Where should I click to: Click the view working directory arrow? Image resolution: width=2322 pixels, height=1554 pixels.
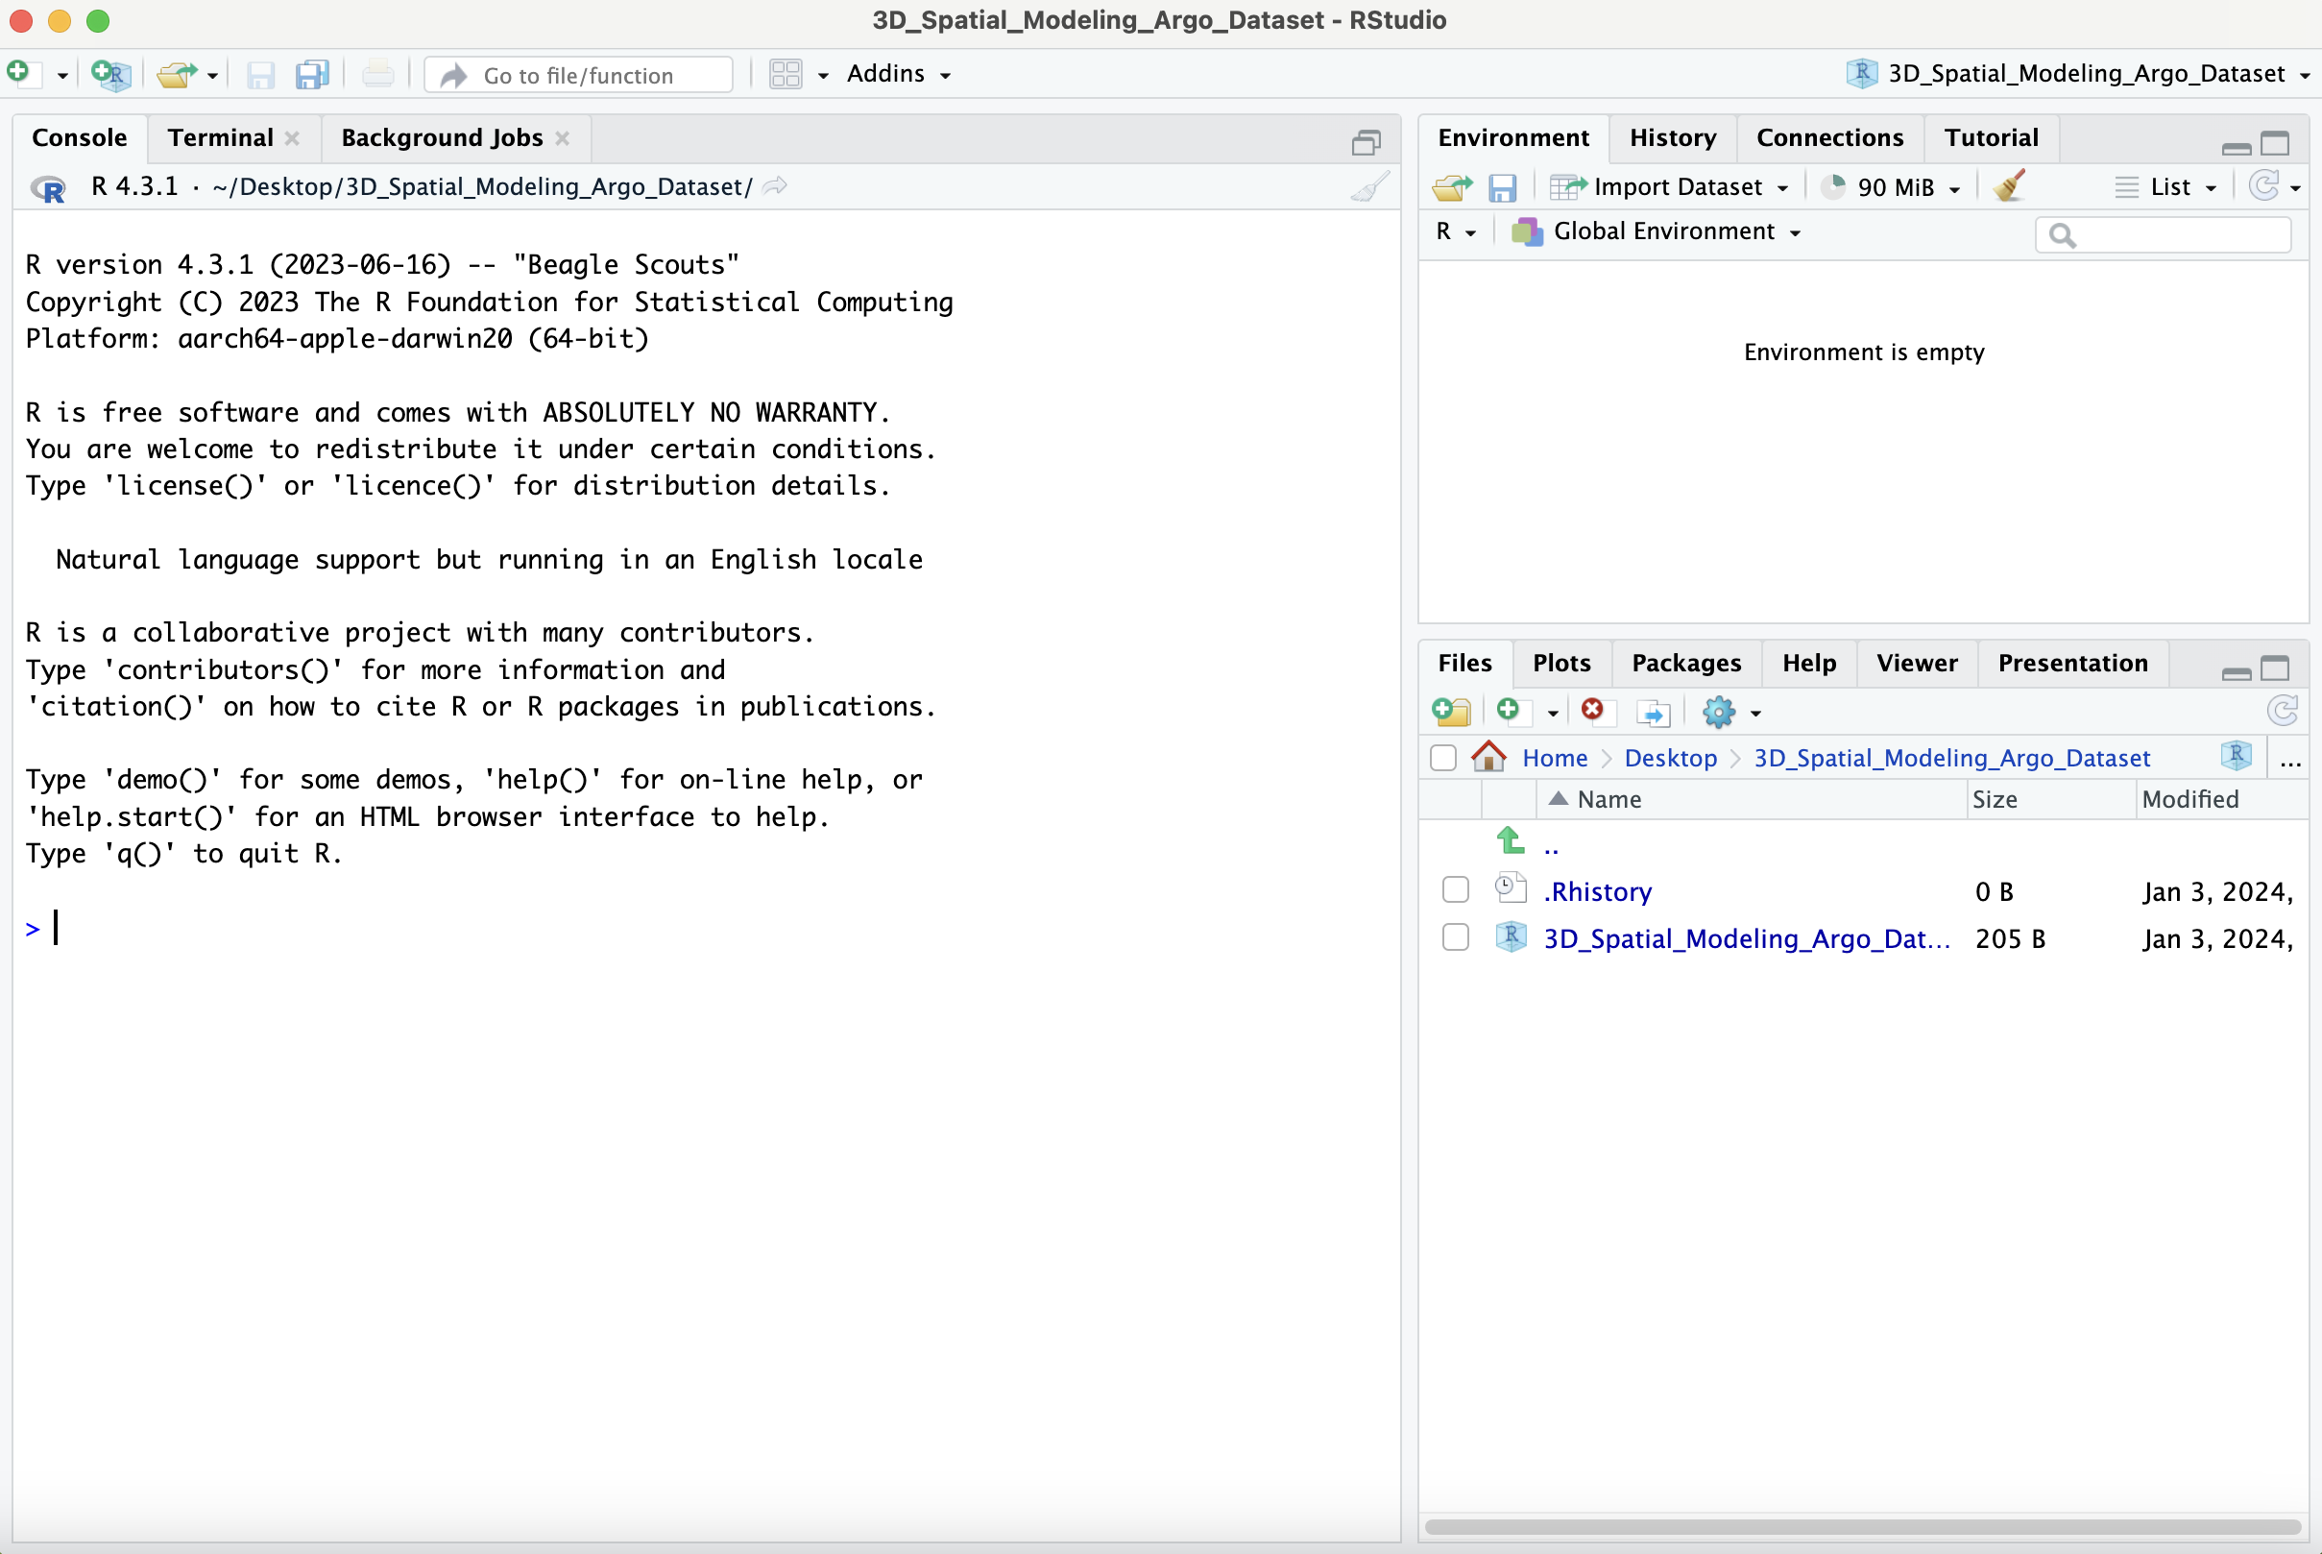(x=776, y=186)
